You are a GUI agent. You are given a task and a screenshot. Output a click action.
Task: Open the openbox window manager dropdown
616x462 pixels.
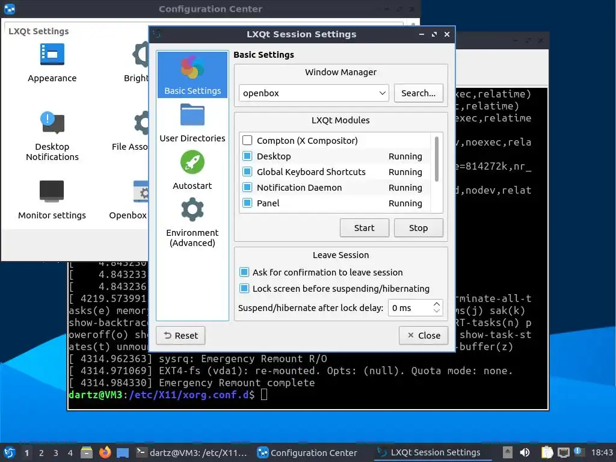click(x=313, y=93)
